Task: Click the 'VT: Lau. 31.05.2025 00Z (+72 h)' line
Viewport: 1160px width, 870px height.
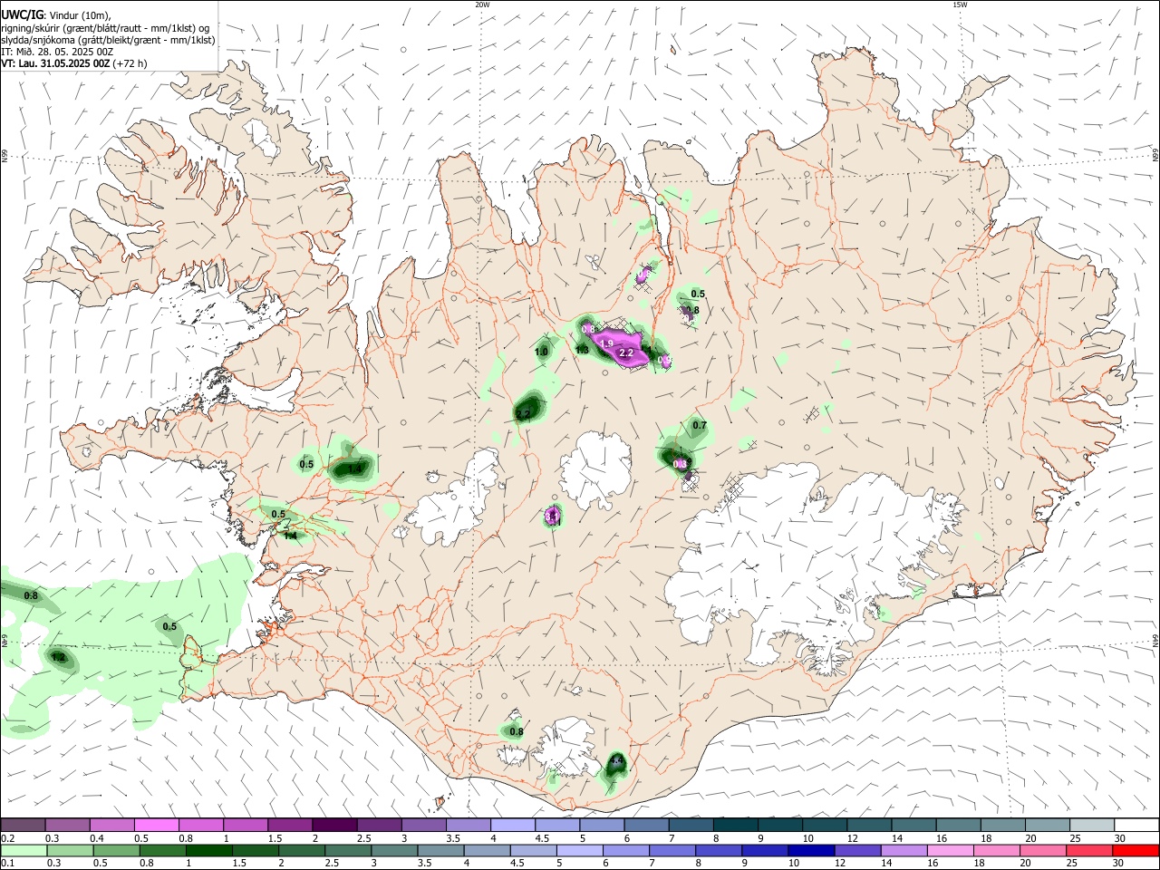Action: click(74, 63)
